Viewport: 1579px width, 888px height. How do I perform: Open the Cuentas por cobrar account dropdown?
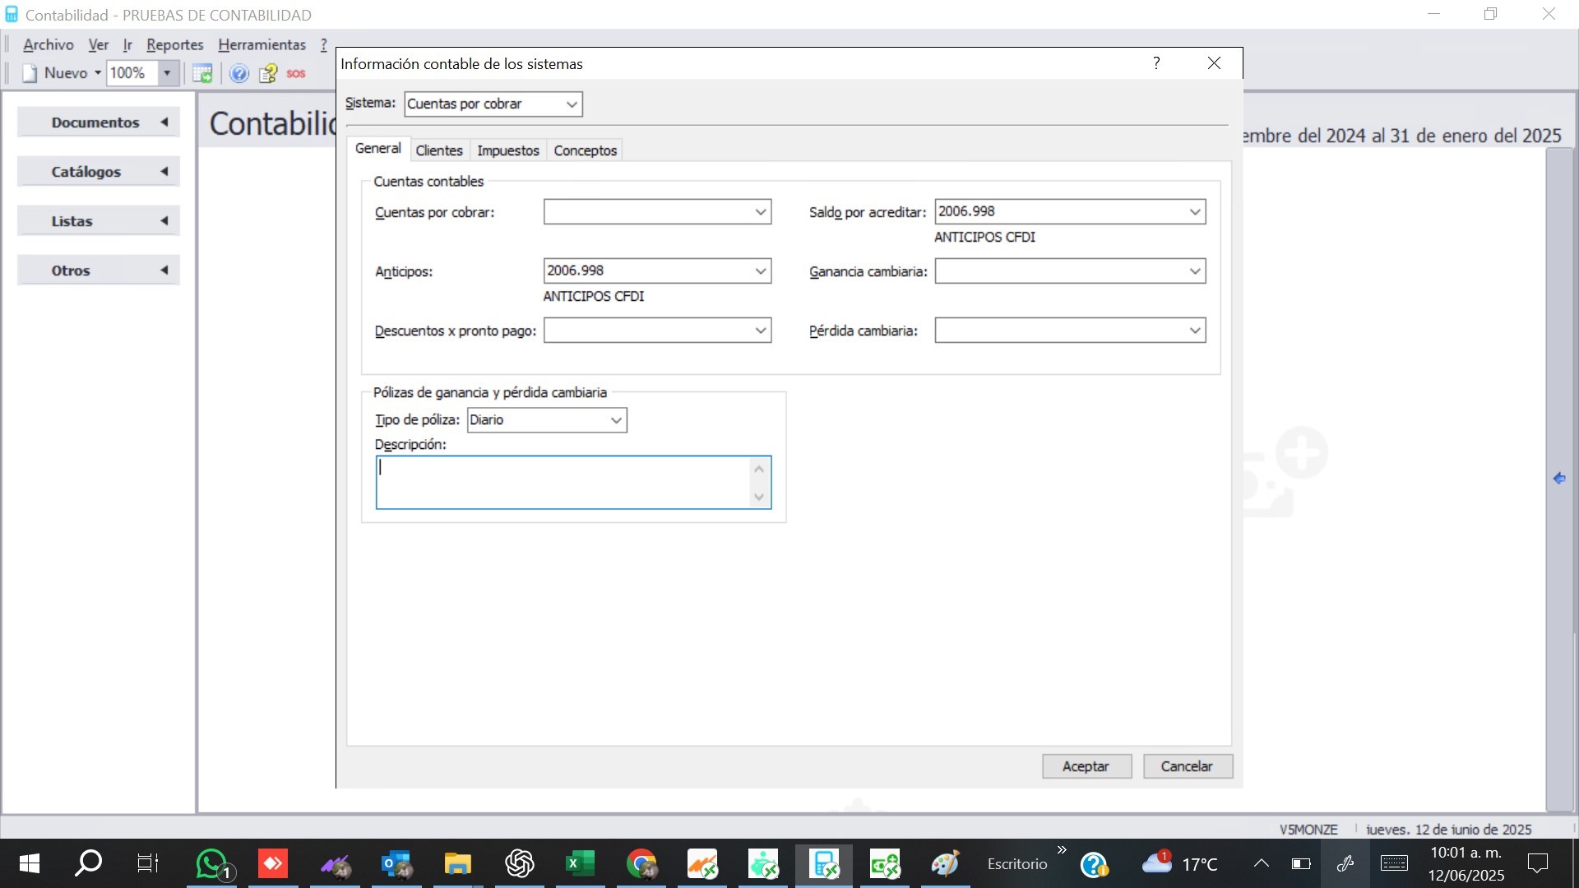(761, 212)
